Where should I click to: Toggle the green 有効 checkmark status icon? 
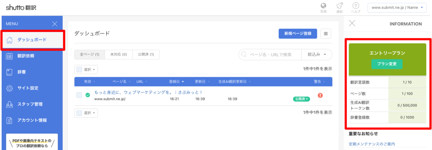pyautogui.click(x=88, y=95)
